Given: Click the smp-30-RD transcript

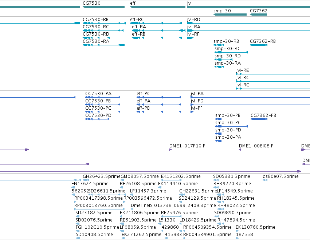Looking at the screenshot, I should pos(223,60).
